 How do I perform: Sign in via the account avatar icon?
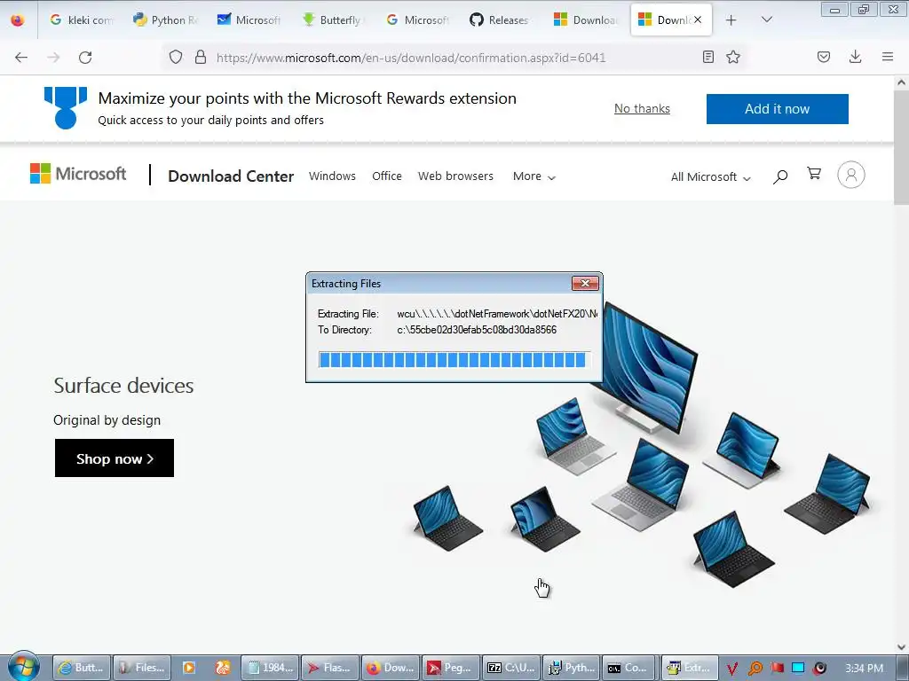tap(851, 175)
